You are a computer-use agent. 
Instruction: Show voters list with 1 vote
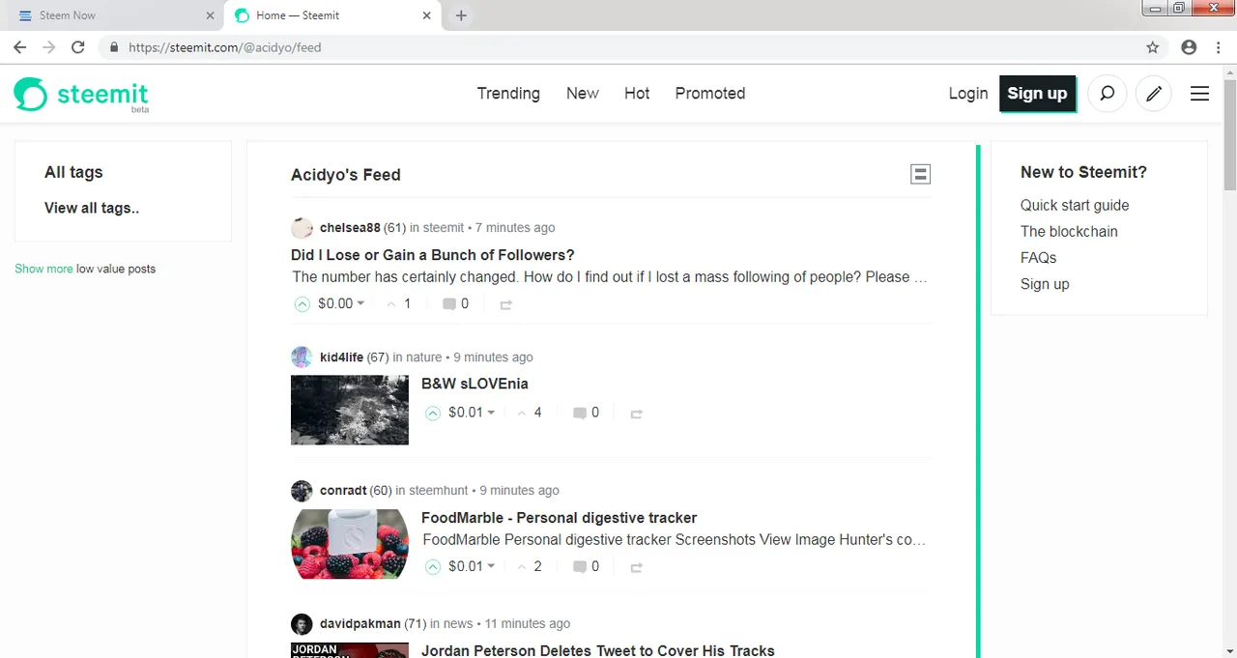(399, 303)
